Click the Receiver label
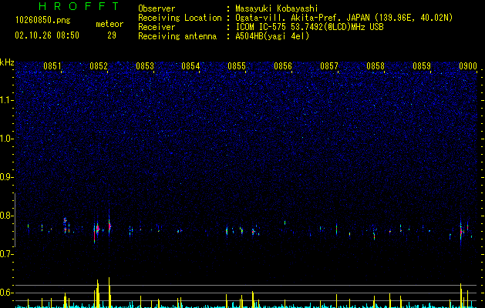The image size is (485, 308). click(x=157, y=27)
